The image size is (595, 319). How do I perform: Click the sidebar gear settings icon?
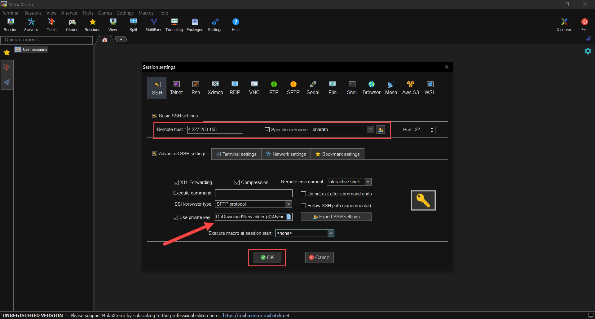point(588,51)
